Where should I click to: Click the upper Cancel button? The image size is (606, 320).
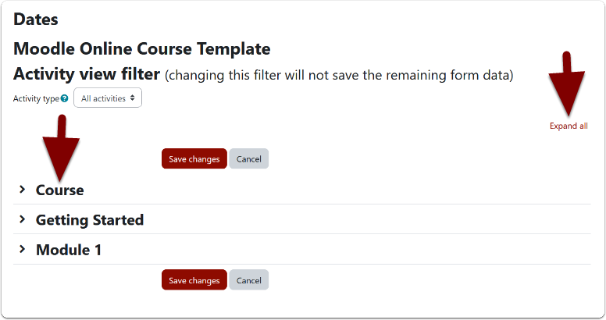pos(248,159)
